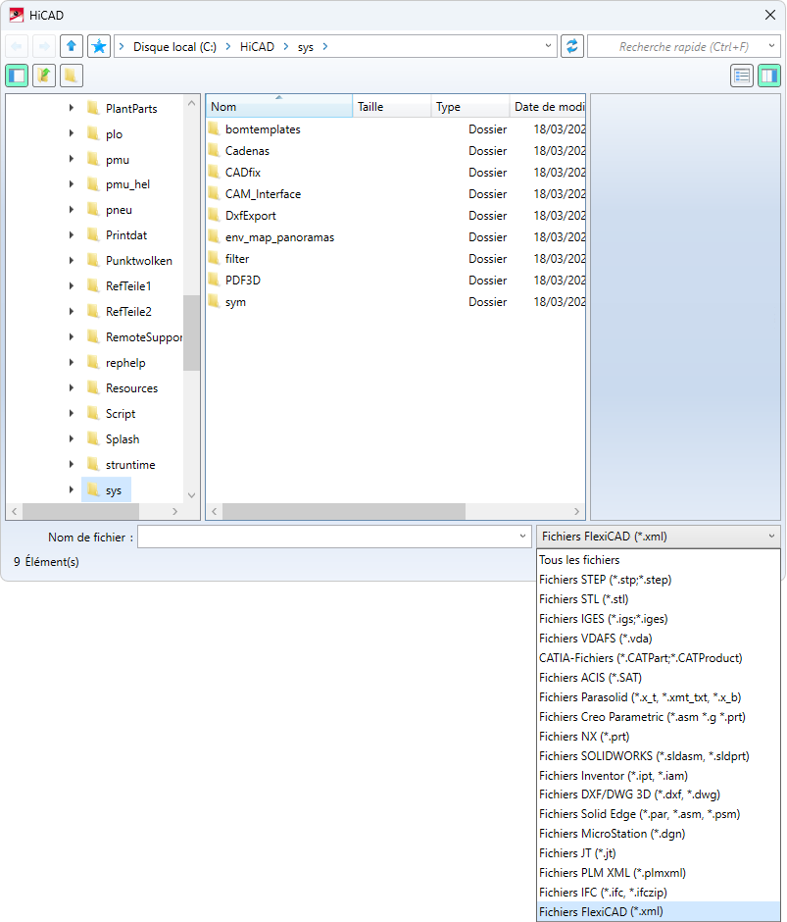This screenshot has width=787, height=922.
Task: Choose Fichiers IGES filter option
Action: (659, 619)
